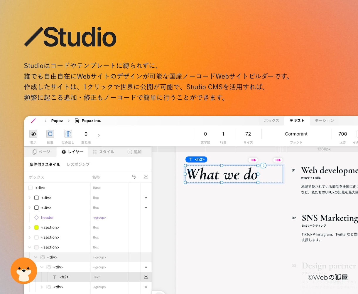The width and height of the screenshot is (358, 294).
Task: Select レスポンシブ sub-tab
Action: pos(78,164)
